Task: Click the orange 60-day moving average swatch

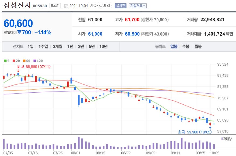Action: (24, 61)
